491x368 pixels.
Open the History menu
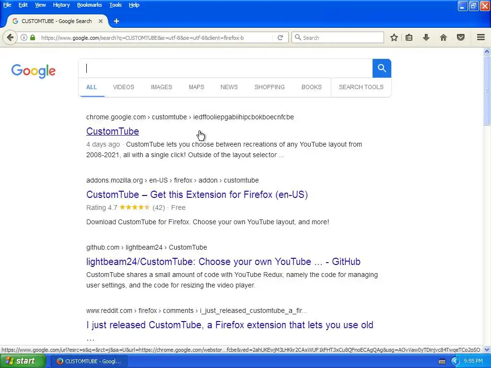pos(61,5)
